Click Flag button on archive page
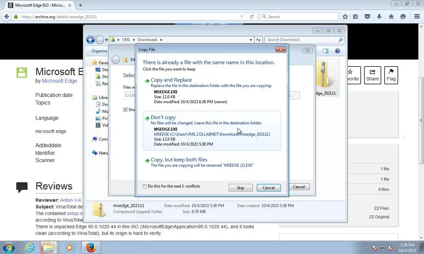 [x=391, y=75]
